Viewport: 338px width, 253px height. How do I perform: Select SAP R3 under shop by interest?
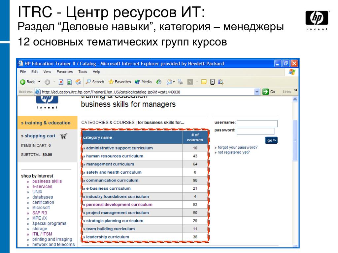pos(40,213)
